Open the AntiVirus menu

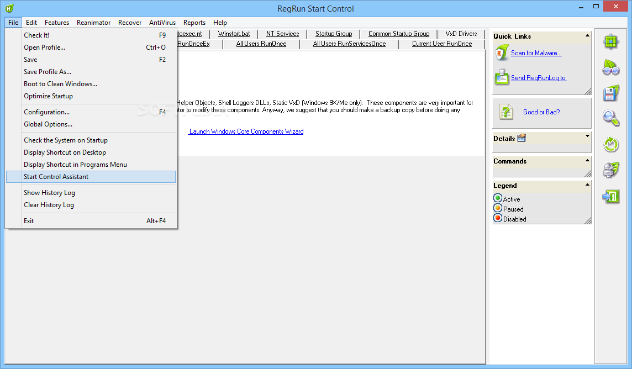tap(162, 23)
